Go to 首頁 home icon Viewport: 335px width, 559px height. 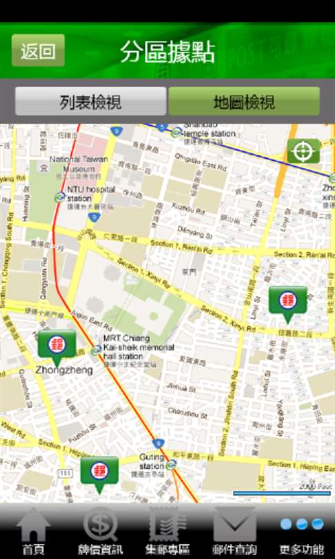pyautogui.click(x=34, y=531)
